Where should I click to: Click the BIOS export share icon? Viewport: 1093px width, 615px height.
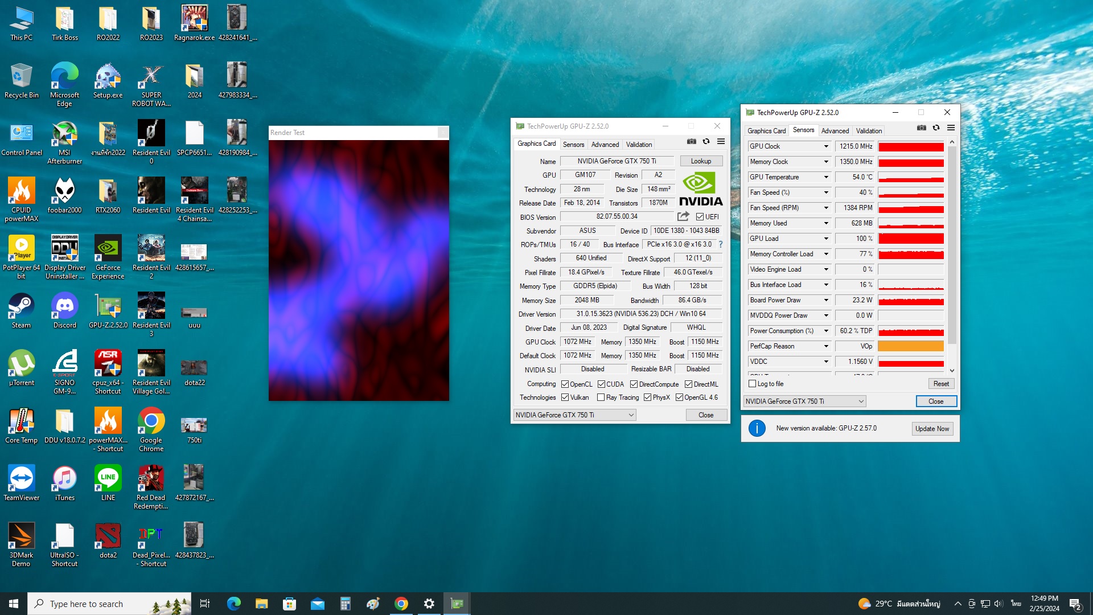(x=683, y=216)
